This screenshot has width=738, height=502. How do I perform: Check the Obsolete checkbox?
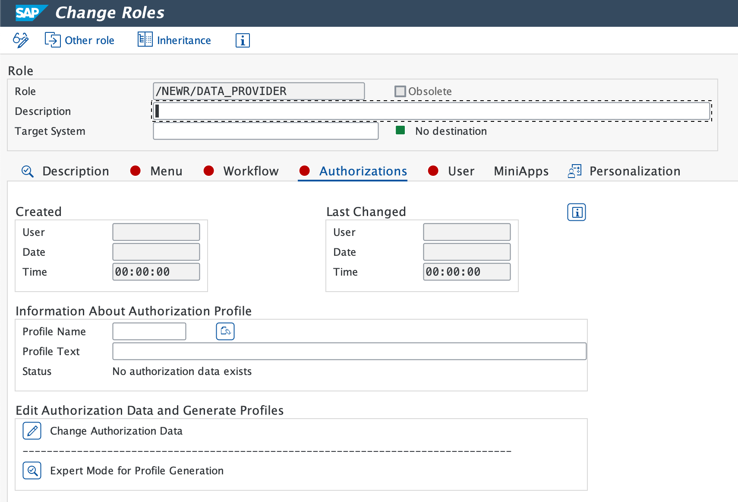[x=400, y=91]
